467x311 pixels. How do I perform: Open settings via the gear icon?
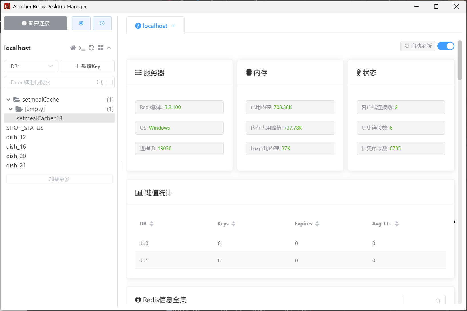81,23
